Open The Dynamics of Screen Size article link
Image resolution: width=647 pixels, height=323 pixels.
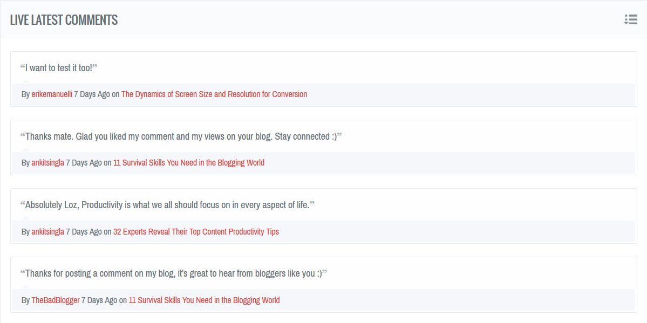[214, 94]
